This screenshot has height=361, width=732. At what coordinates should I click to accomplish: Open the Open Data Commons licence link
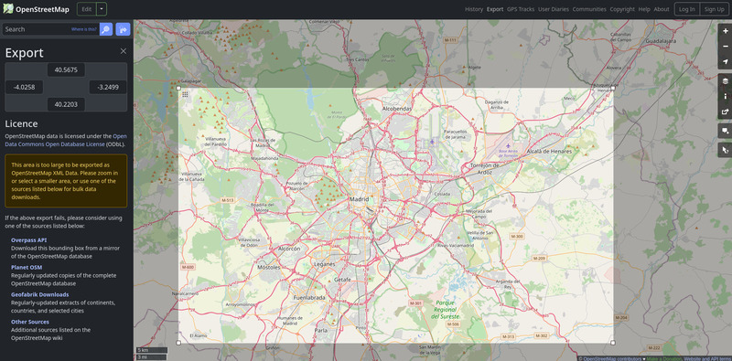click(65, 141)
